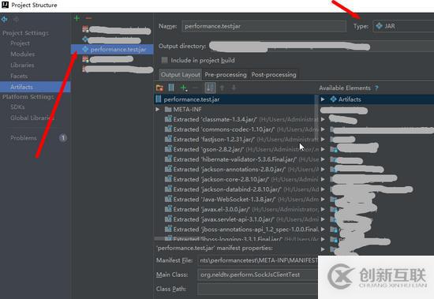Switch to the Output Layout tab
Viewport: 434px width, 299px height.
coord(181,74)
